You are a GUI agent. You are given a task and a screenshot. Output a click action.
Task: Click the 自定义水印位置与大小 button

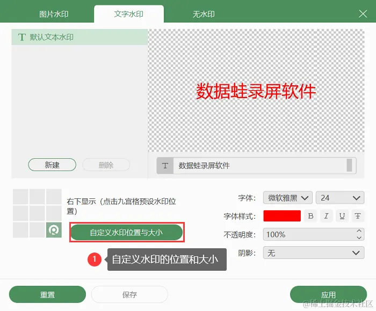pos(126,232)
